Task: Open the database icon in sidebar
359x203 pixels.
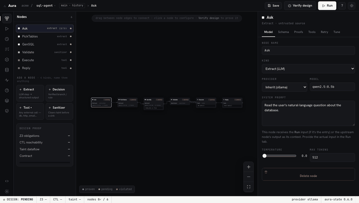Action: point(7,70)
